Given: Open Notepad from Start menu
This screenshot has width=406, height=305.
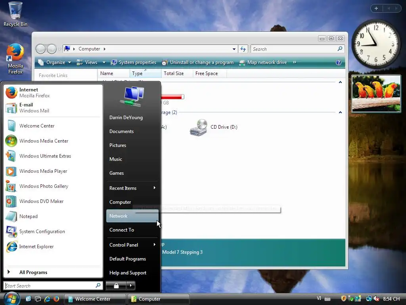Looking at the screenshot, I should 53,216.
